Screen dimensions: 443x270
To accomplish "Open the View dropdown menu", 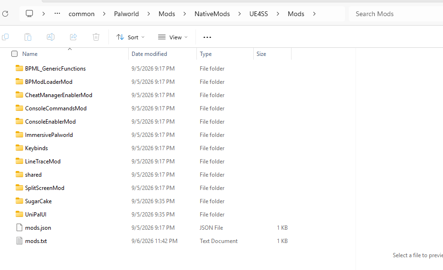I will point(173,37).
